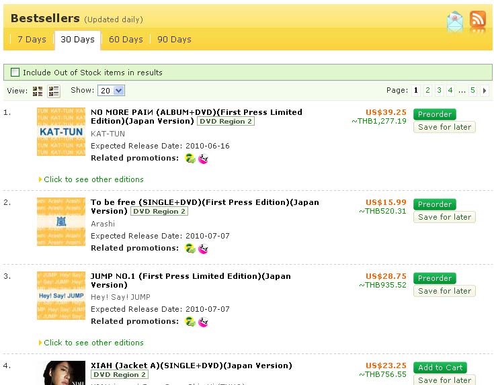The image size is (494, 385).
Task: Click pink promotion icon for JUMP NO.1
Action: tap(203, 322)
